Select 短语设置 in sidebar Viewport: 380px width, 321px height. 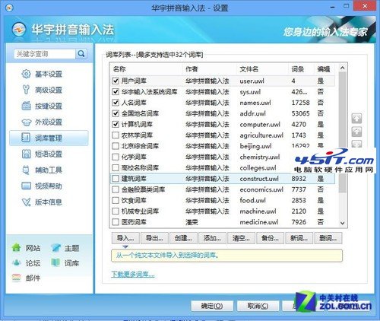49,154
